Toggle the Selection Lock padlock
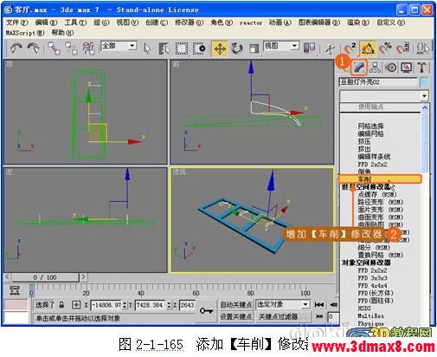Screen dimensions: 437x357 [x=61, y=305]
